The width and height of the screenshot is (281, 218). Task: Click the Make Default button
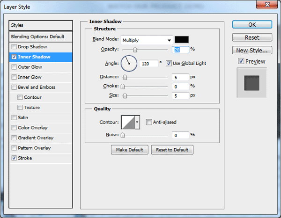pos(130,150)
